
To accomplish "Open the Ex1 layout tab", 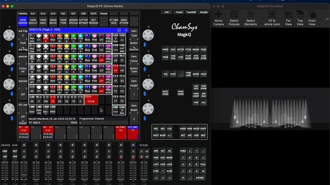I will (x=33, y=14).
